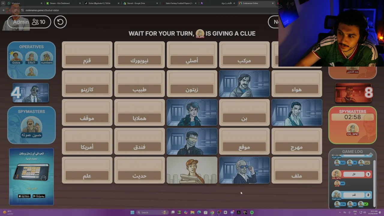This screenshot has width=384, height=216.
Task: Click the green checkmark in the Game Log
Action: click(x=366, y=204)
